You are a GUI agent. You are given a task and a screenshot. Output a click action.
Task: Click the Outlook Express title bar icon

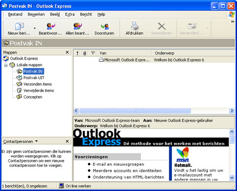4,6
